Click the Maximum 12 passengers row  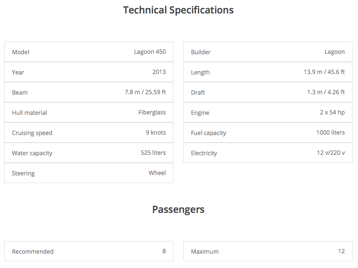point(268,252)
